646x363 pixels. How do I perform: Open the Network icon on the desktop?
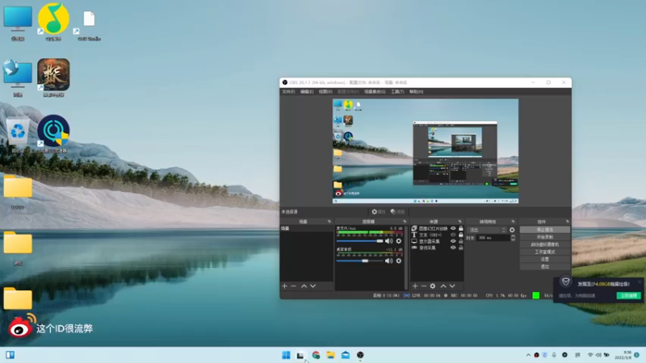(x=18, y=77)
